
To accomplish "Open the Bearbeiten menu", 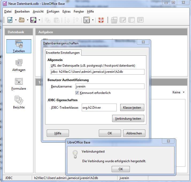I will tap(22, 12).
